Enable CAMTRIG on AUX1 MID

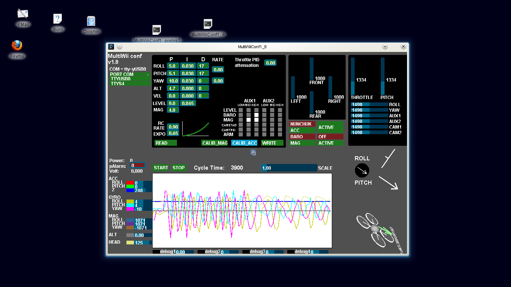point(248,130)
